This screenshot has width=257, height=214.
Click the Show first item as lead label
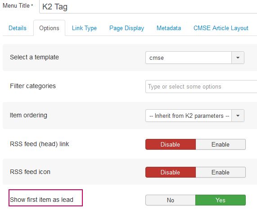tap(41, 200)
